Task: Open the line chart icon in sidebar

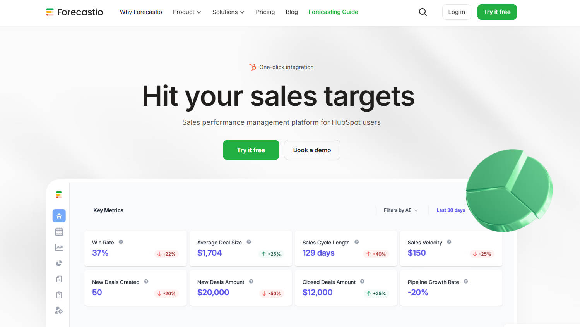Action: click(x=59, y=248)
